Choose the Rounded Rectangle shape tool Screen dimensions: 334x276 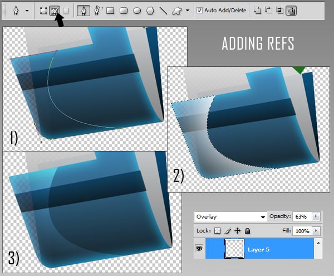(124, 10)
